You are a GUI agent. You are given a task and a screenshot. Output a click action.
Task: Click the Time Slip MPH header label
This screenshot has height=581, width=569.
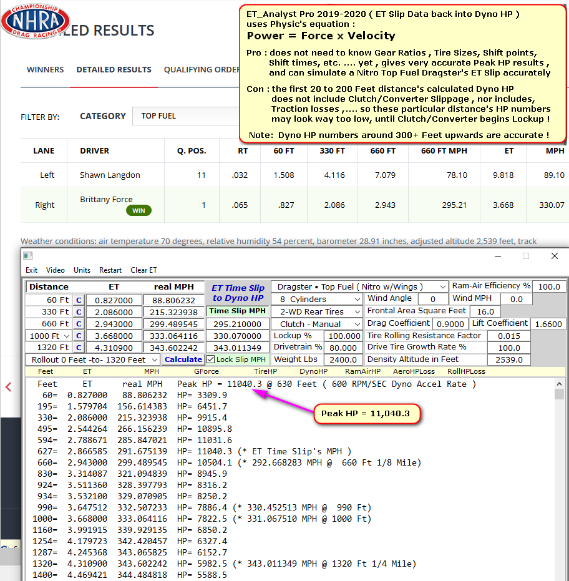coord(238,311)
